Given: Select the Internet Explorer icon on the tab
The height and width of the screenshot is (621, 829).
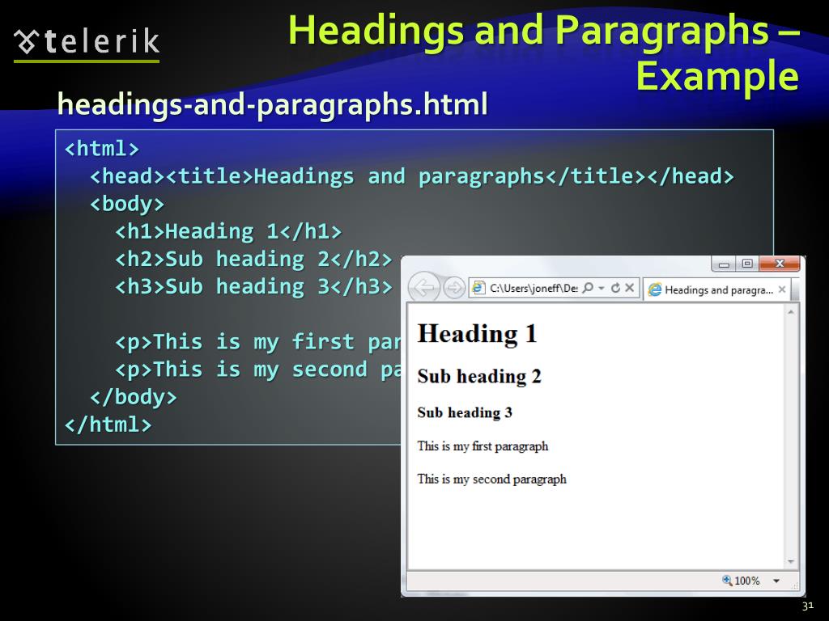Looking at the screenshot, I should tap(654, 289).
